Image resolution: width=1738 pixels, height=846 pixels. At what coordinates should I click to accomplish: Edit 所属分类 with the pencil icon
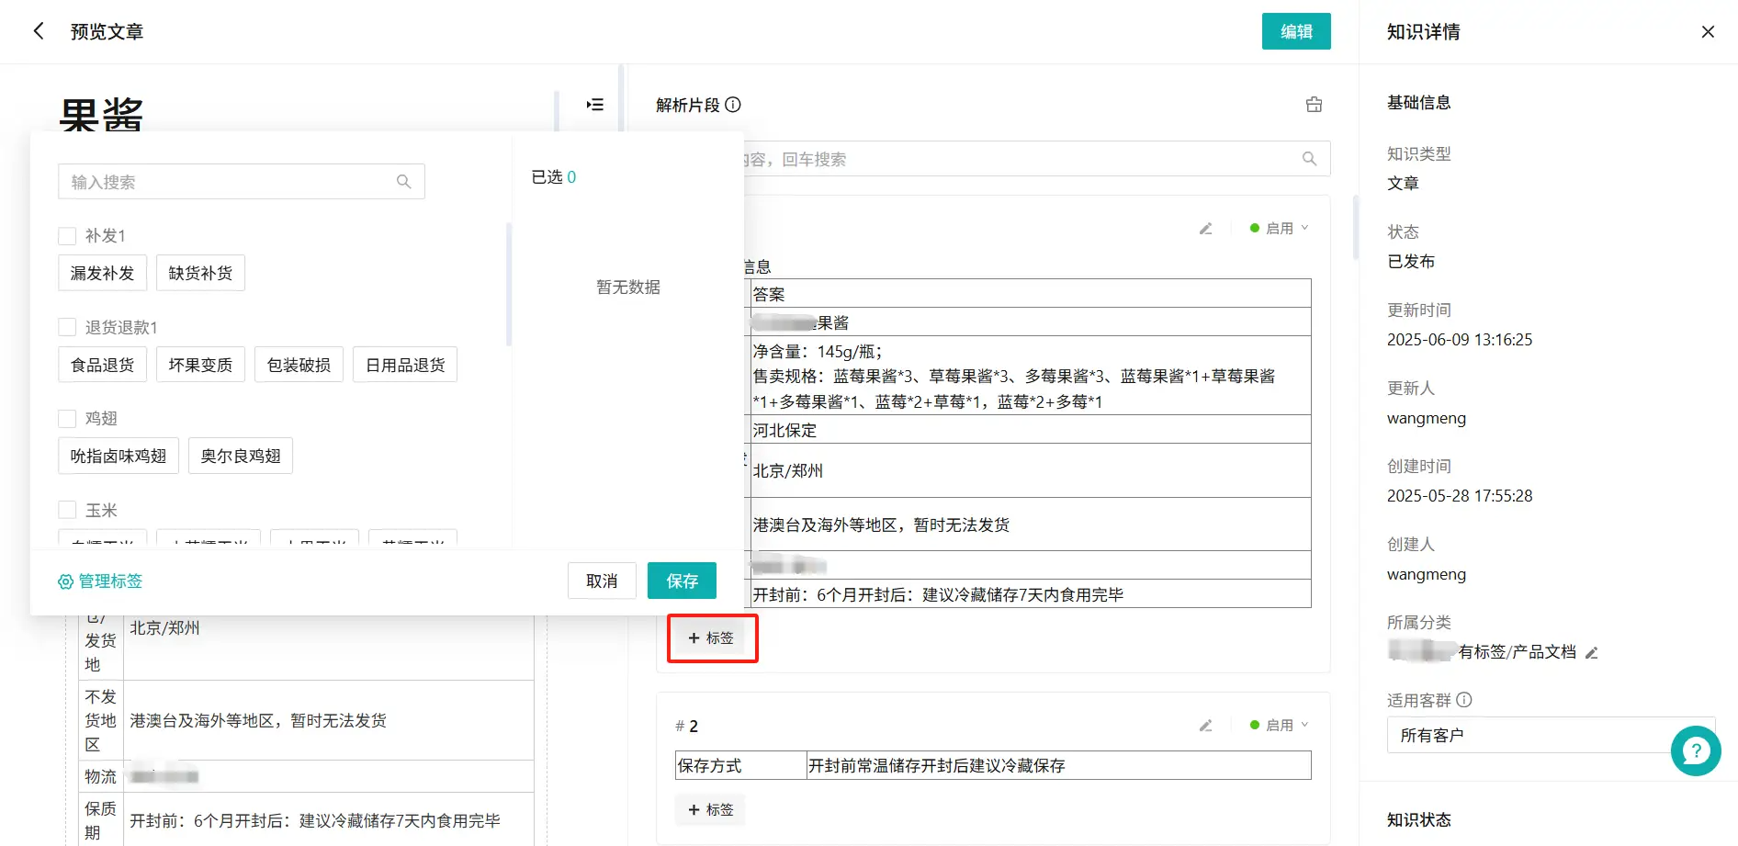[1592, 652]
